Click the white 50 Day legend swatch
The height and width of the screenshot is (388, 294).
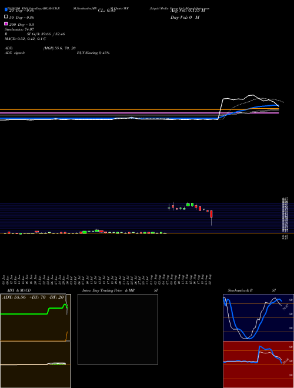click(x=6, y=16)
